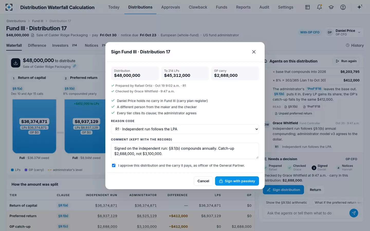Click the +$412,000 difference cell

tap(178, 216)
